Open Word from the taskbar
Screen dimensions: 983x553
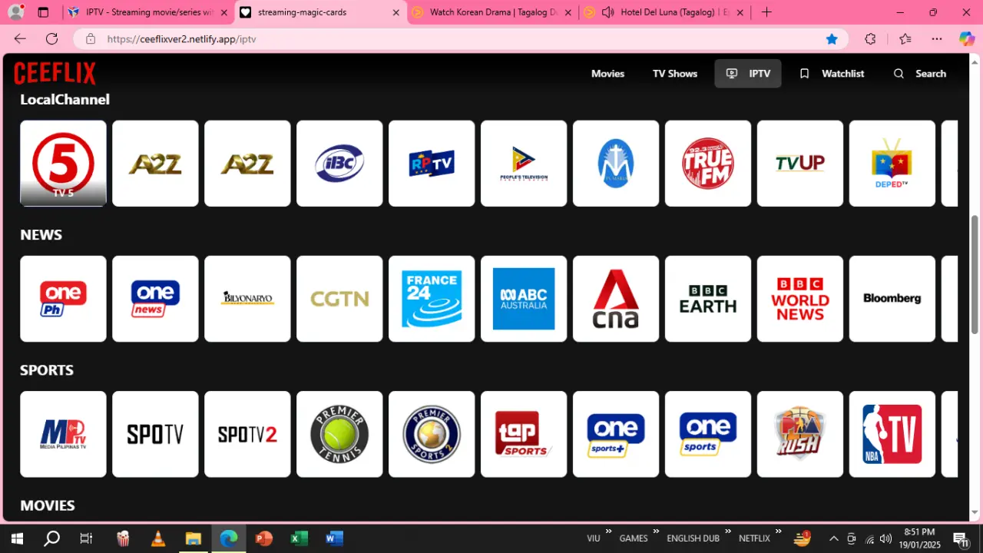tap(334, 538)
